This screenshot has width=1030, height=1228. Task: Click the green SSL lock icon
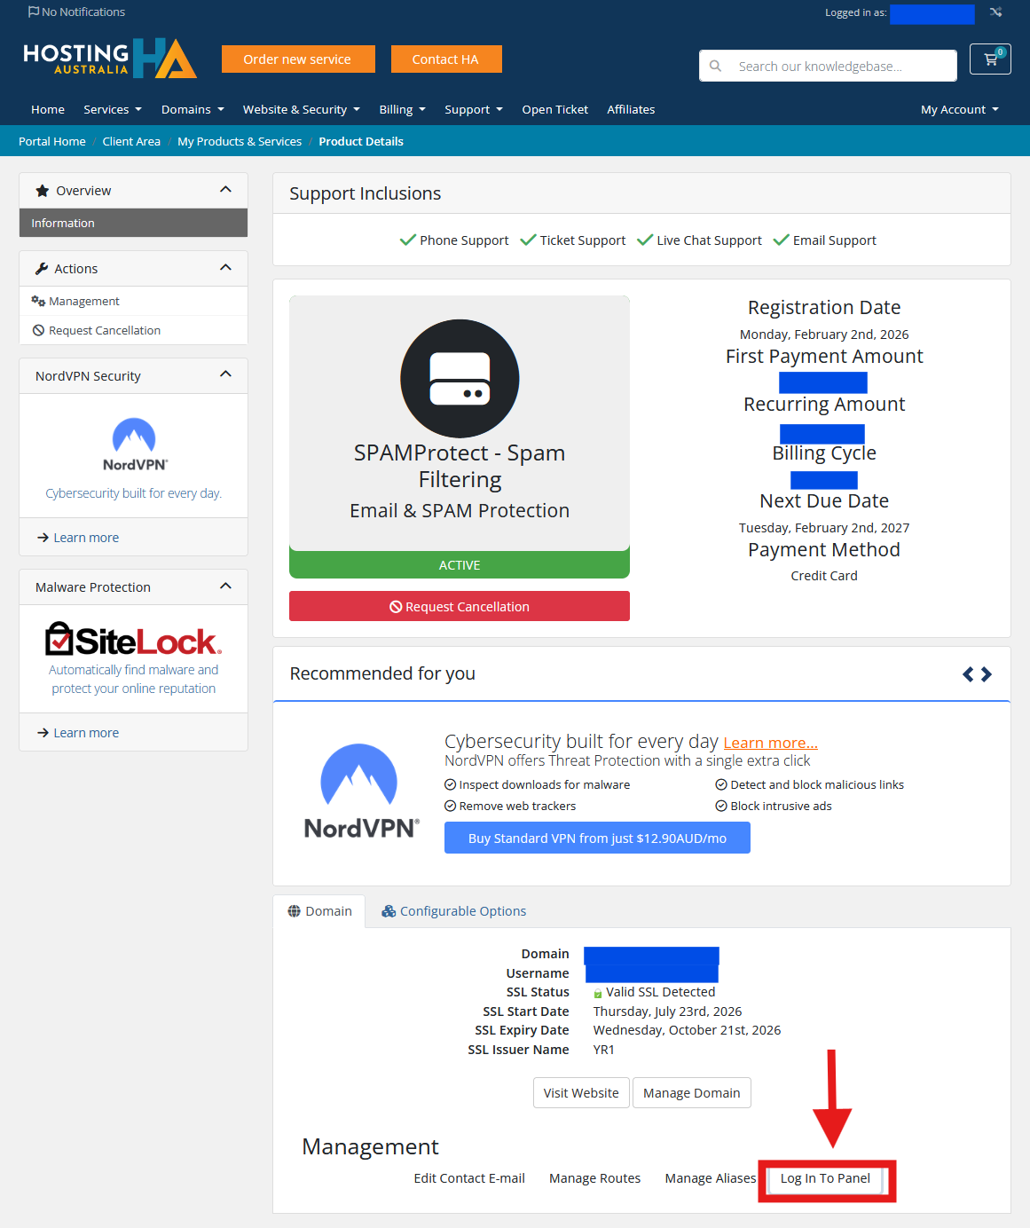point(598,993)
